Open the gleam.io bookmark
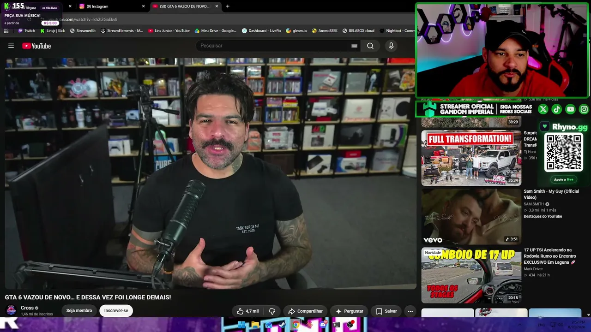The width and height of the screenshot is (591, 332). tap(296, 31)
